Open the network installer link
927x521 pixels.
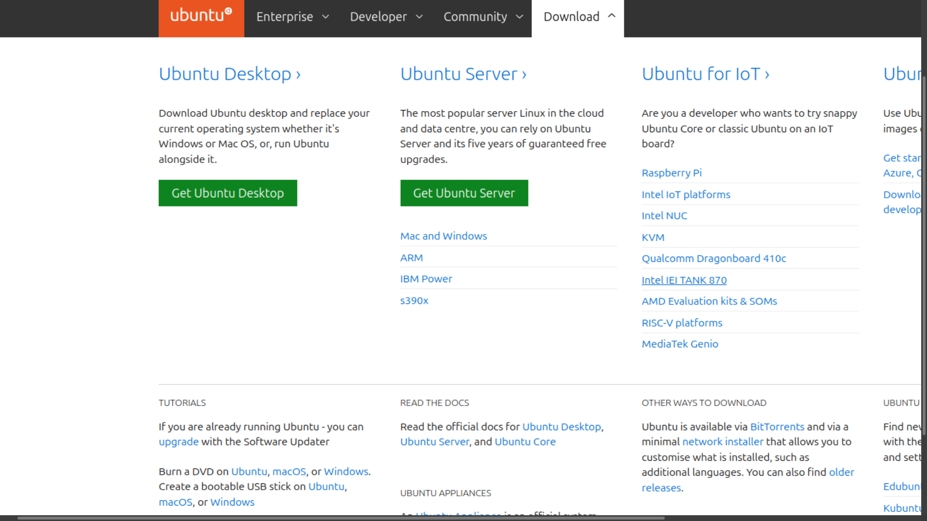[x=723, y=442]
